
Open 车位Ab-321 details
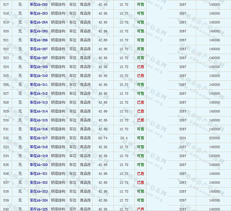(x=39, y=174)
